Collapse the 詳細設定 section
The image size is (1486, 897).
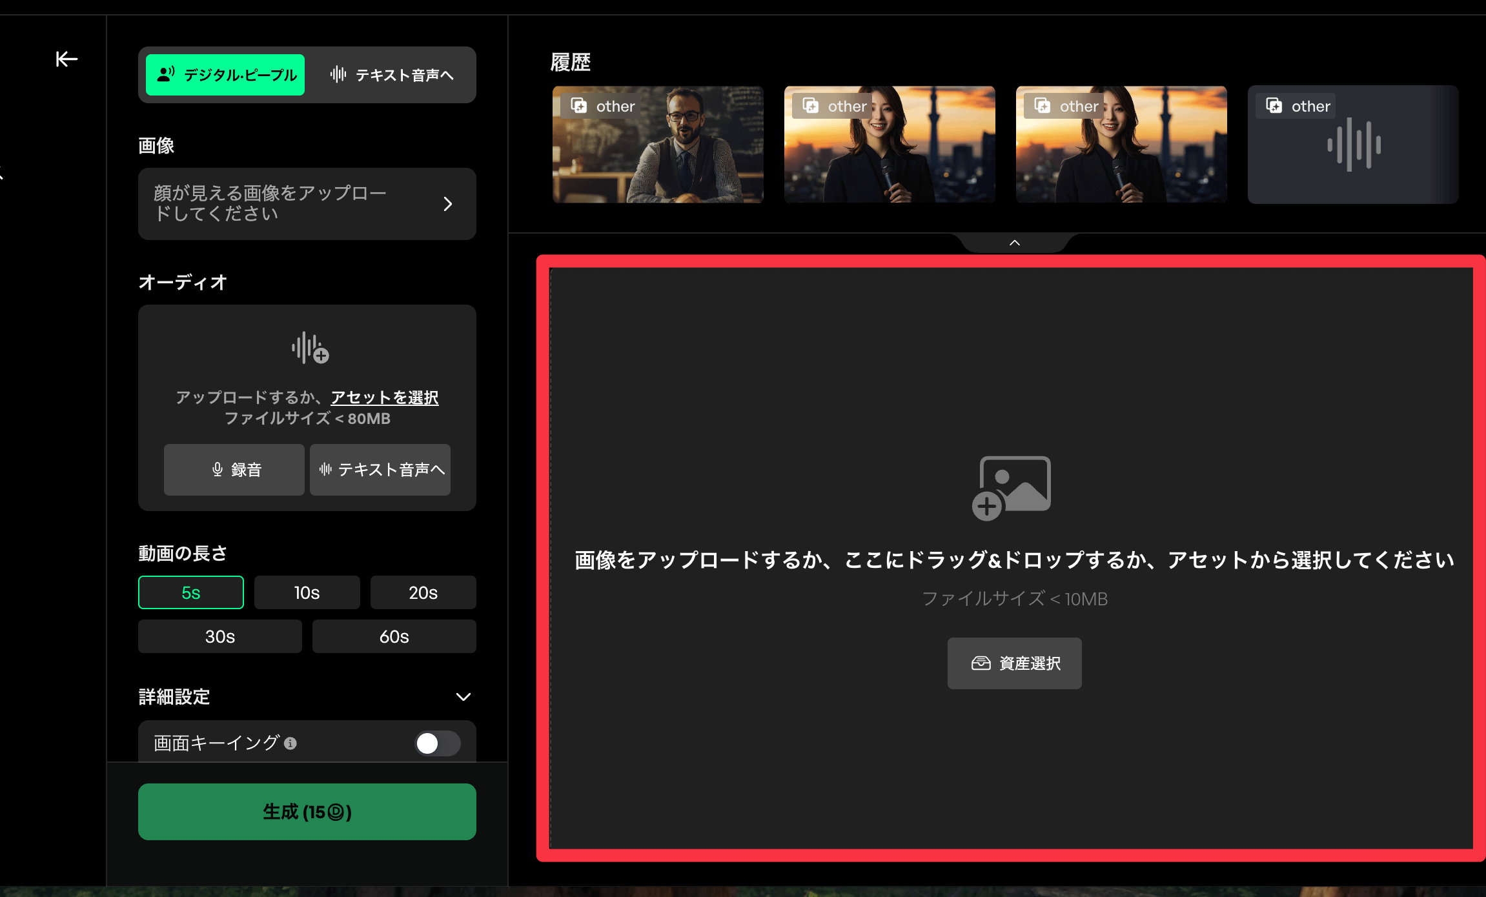[x=463, y=697]
